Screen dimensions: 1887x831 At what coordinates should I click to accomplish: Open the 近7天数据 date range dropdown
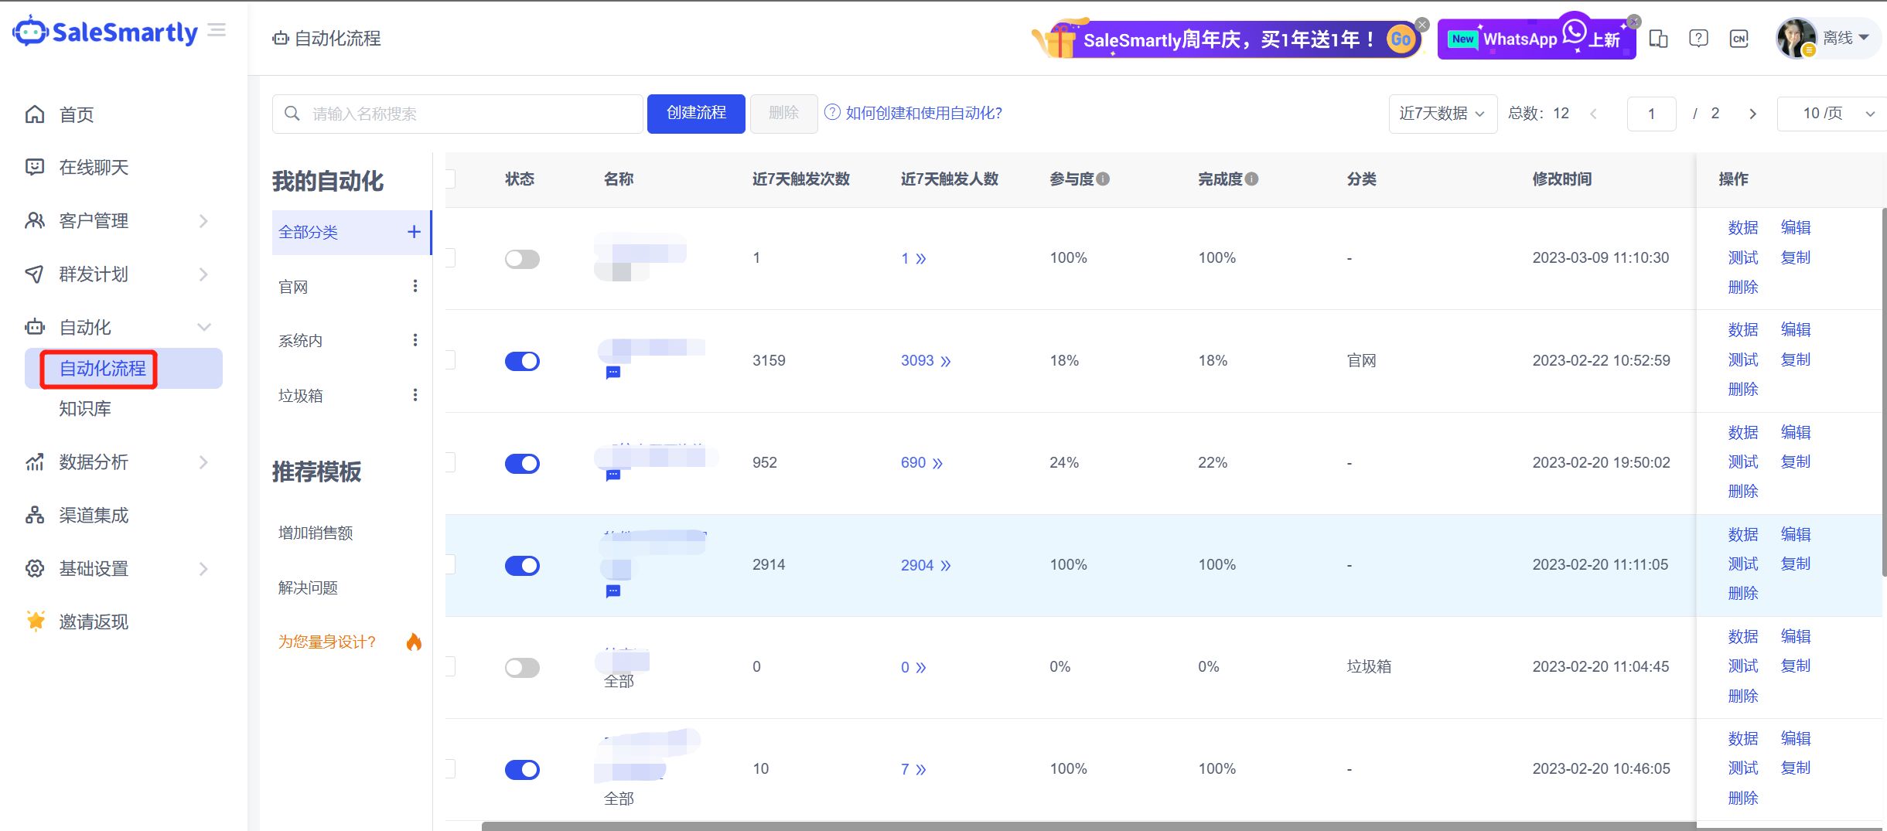click(1442, 114)
